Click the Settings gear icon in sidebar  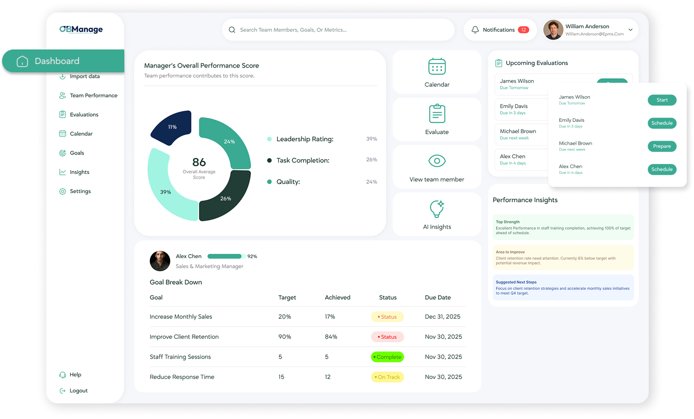click(x=62, y=192)
